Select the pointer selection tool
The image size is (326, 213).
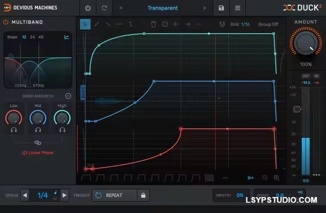coord(85,24)
